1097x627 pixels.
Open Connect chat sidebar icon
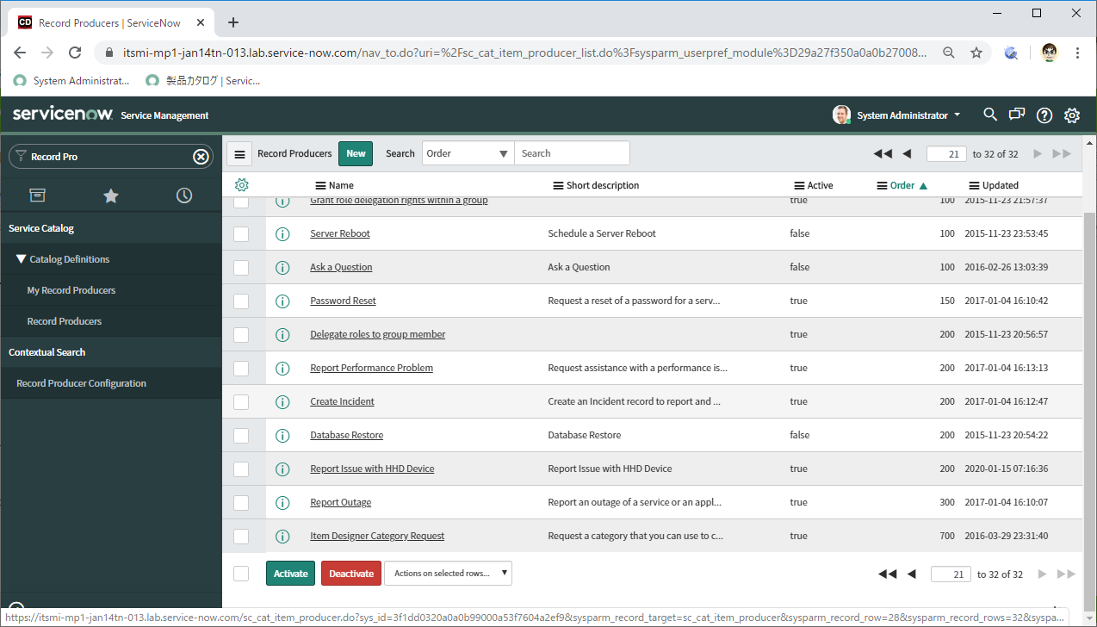click(x=1017, y=115)
